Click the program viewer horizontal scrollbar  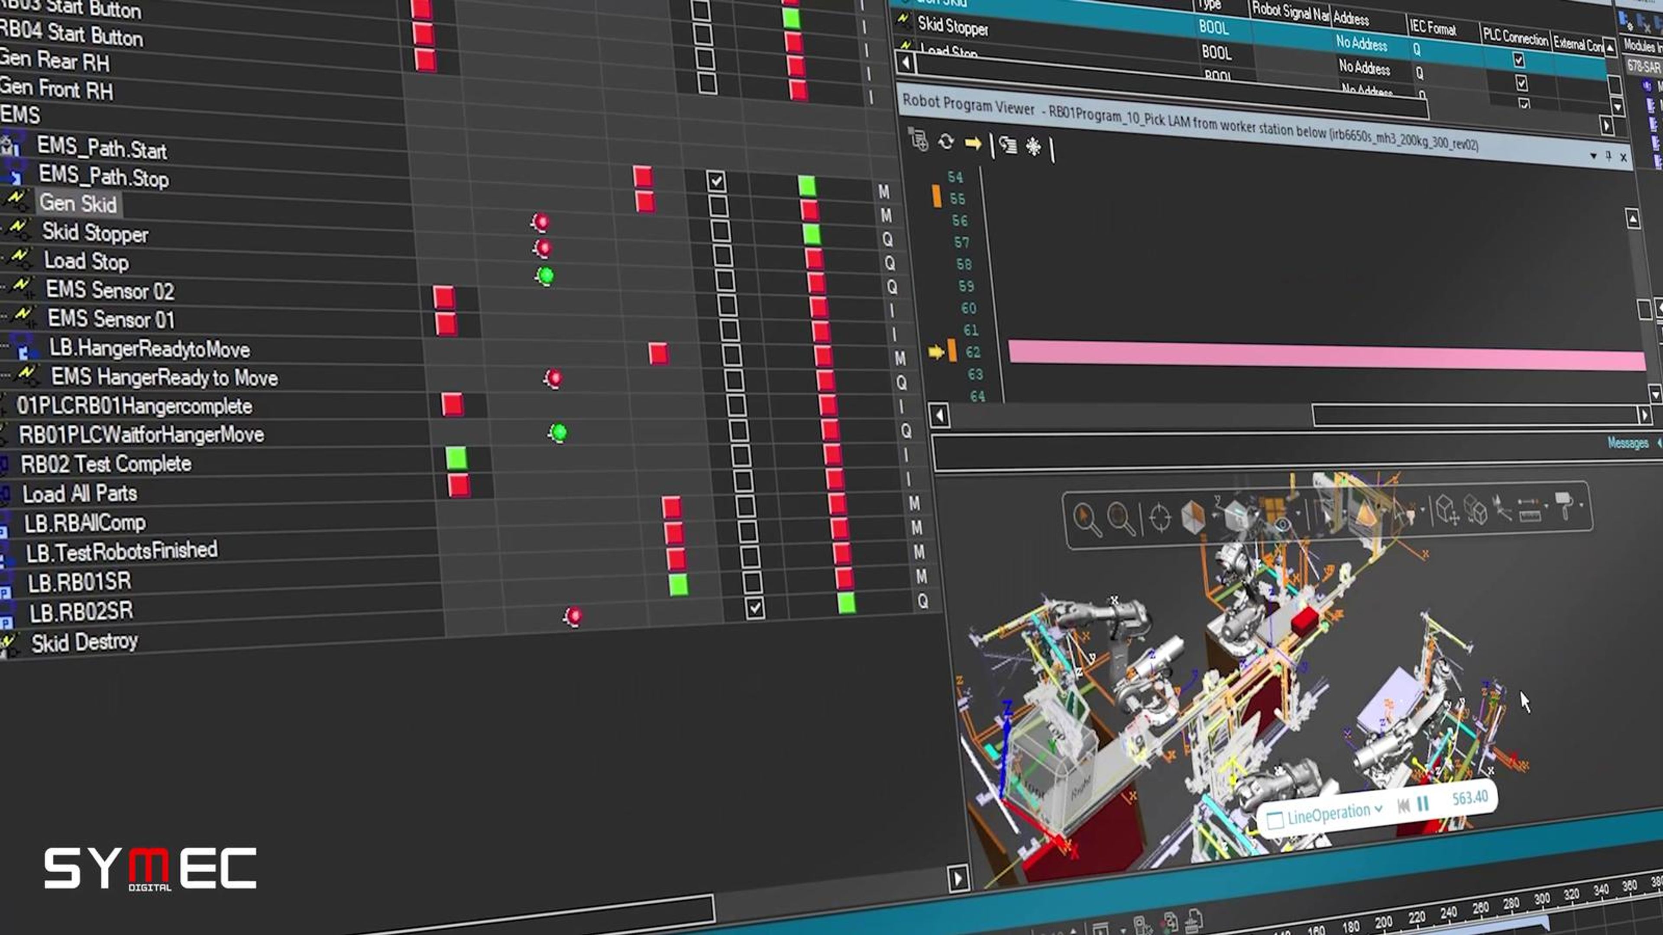click(x=1475, y=416)
